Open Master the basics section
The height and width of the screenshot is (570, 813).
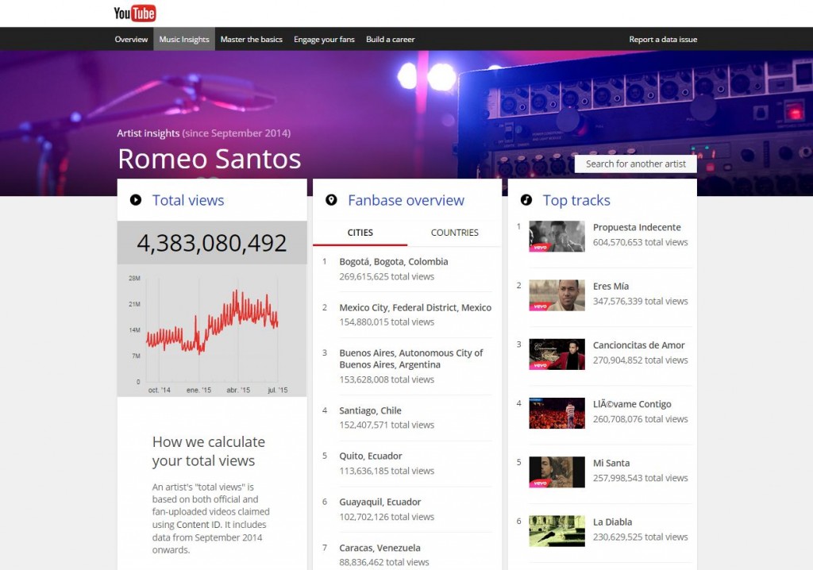click(x=252, y=40)
